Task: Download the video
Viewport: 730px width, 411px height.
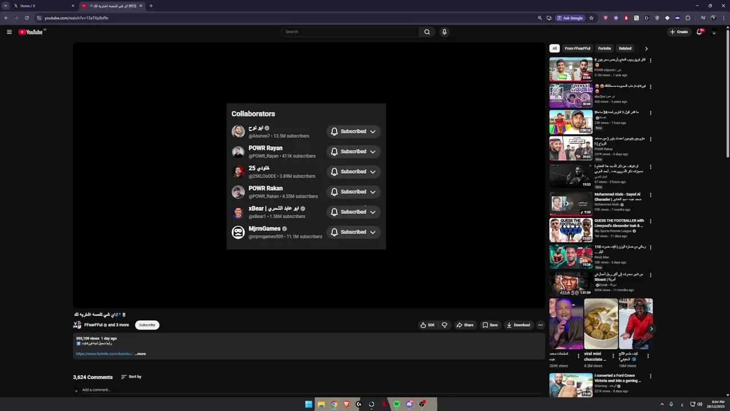Action: 518,325
